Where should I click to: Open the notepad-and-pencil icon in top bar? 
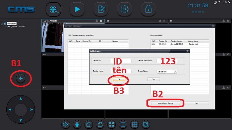101,9
